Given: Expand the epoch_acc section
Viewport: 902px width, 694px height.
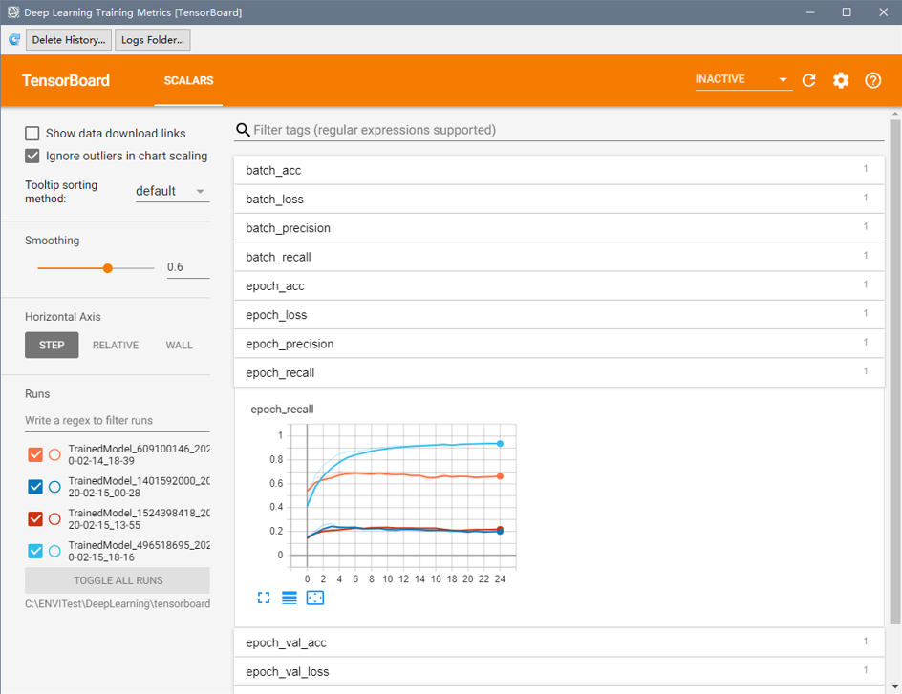Looking at the screenshot, I should tap(559, 285).
